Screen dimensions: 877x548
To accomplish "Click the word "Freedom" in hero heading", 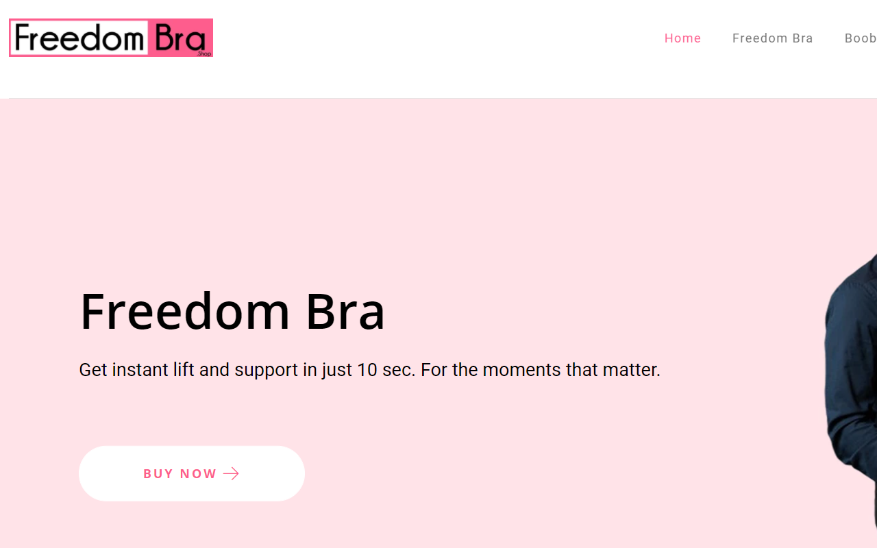I will click(x=185, y=312).
